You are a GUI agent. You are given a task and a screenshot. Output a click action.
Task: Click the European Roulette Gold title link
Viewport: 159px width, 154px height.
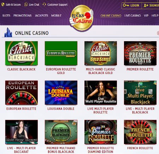coord(61,71)
